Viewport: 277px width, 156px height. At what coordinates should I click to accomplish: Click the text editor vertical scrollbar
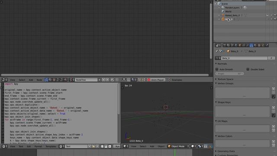point(119,99)
